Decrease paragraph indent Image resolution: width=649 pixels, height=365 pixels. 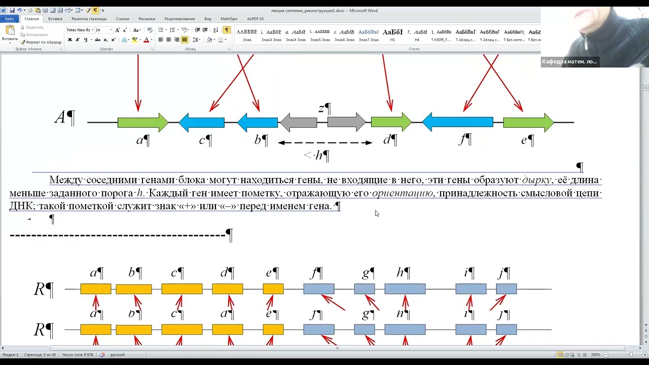point(198,30)
